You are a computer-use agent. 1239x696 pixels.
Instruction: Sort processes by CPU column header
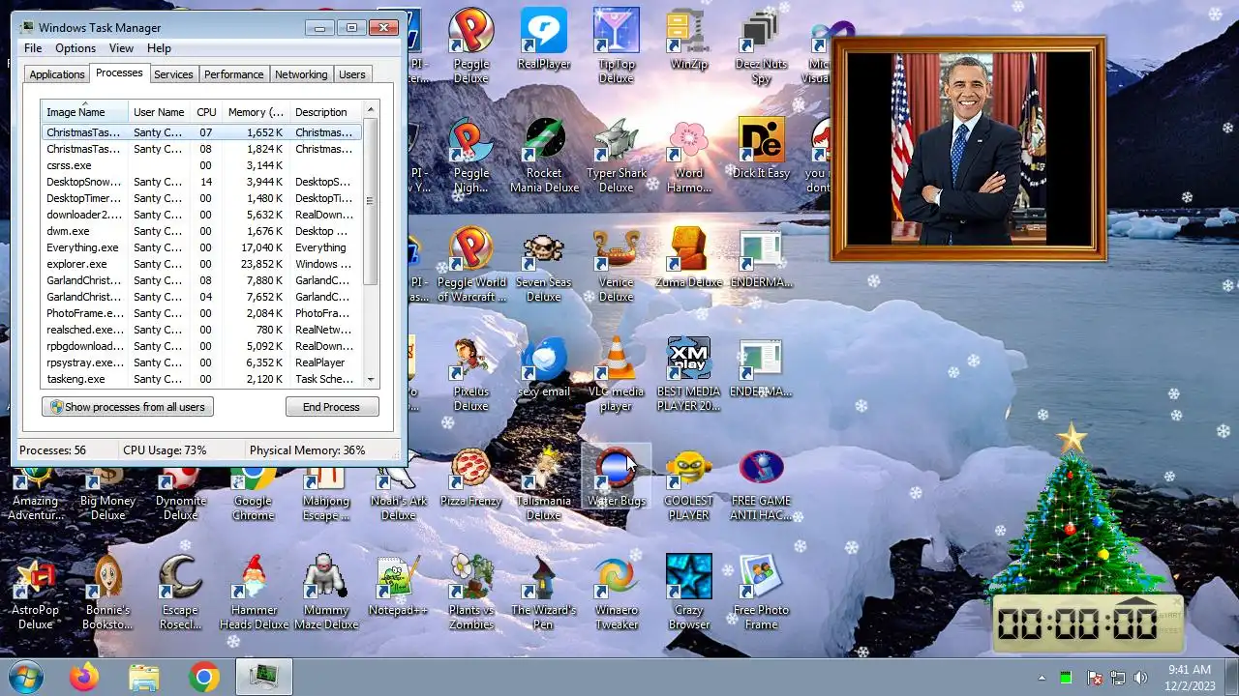206,112
